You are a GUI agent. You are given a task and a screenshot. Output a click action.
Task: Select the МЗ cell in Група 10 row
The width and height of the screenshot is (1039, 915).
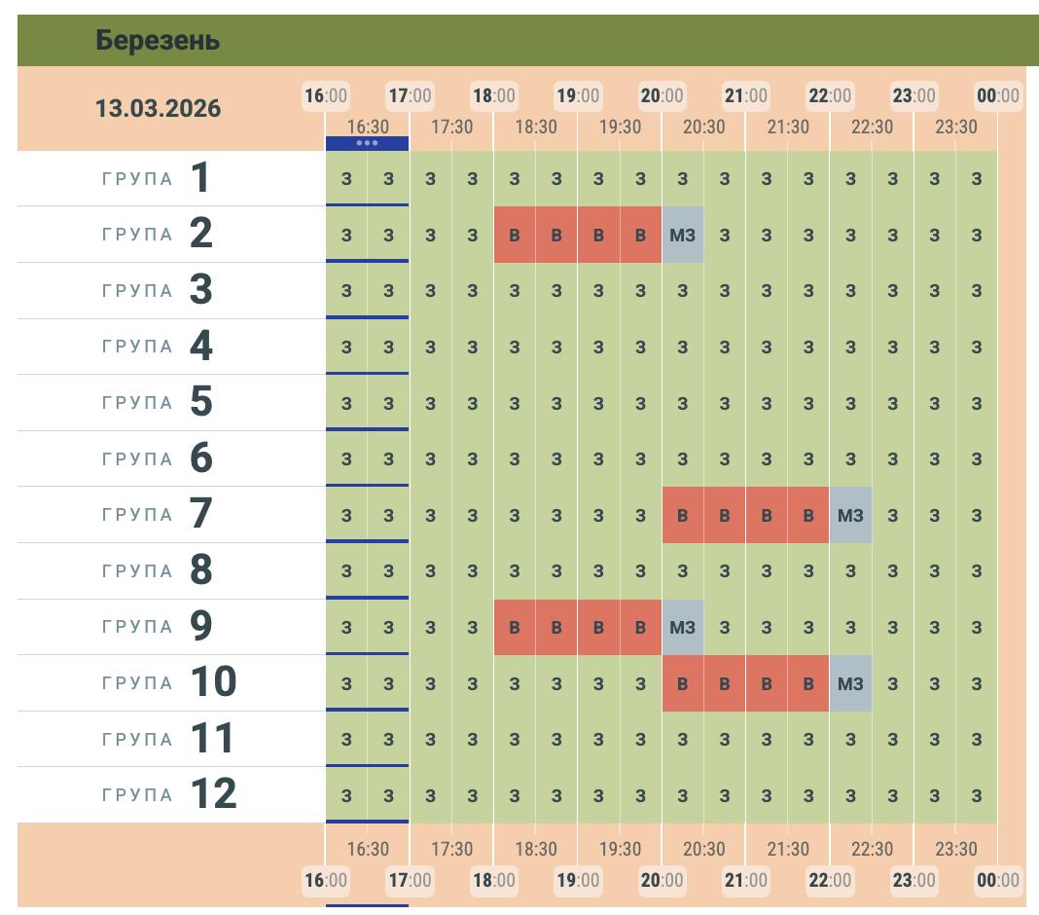click(850, 683)
